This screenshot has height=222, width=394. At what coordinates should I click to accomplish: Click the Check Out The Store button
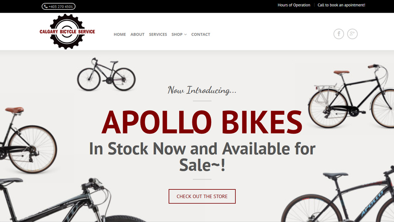click(202, 196)
